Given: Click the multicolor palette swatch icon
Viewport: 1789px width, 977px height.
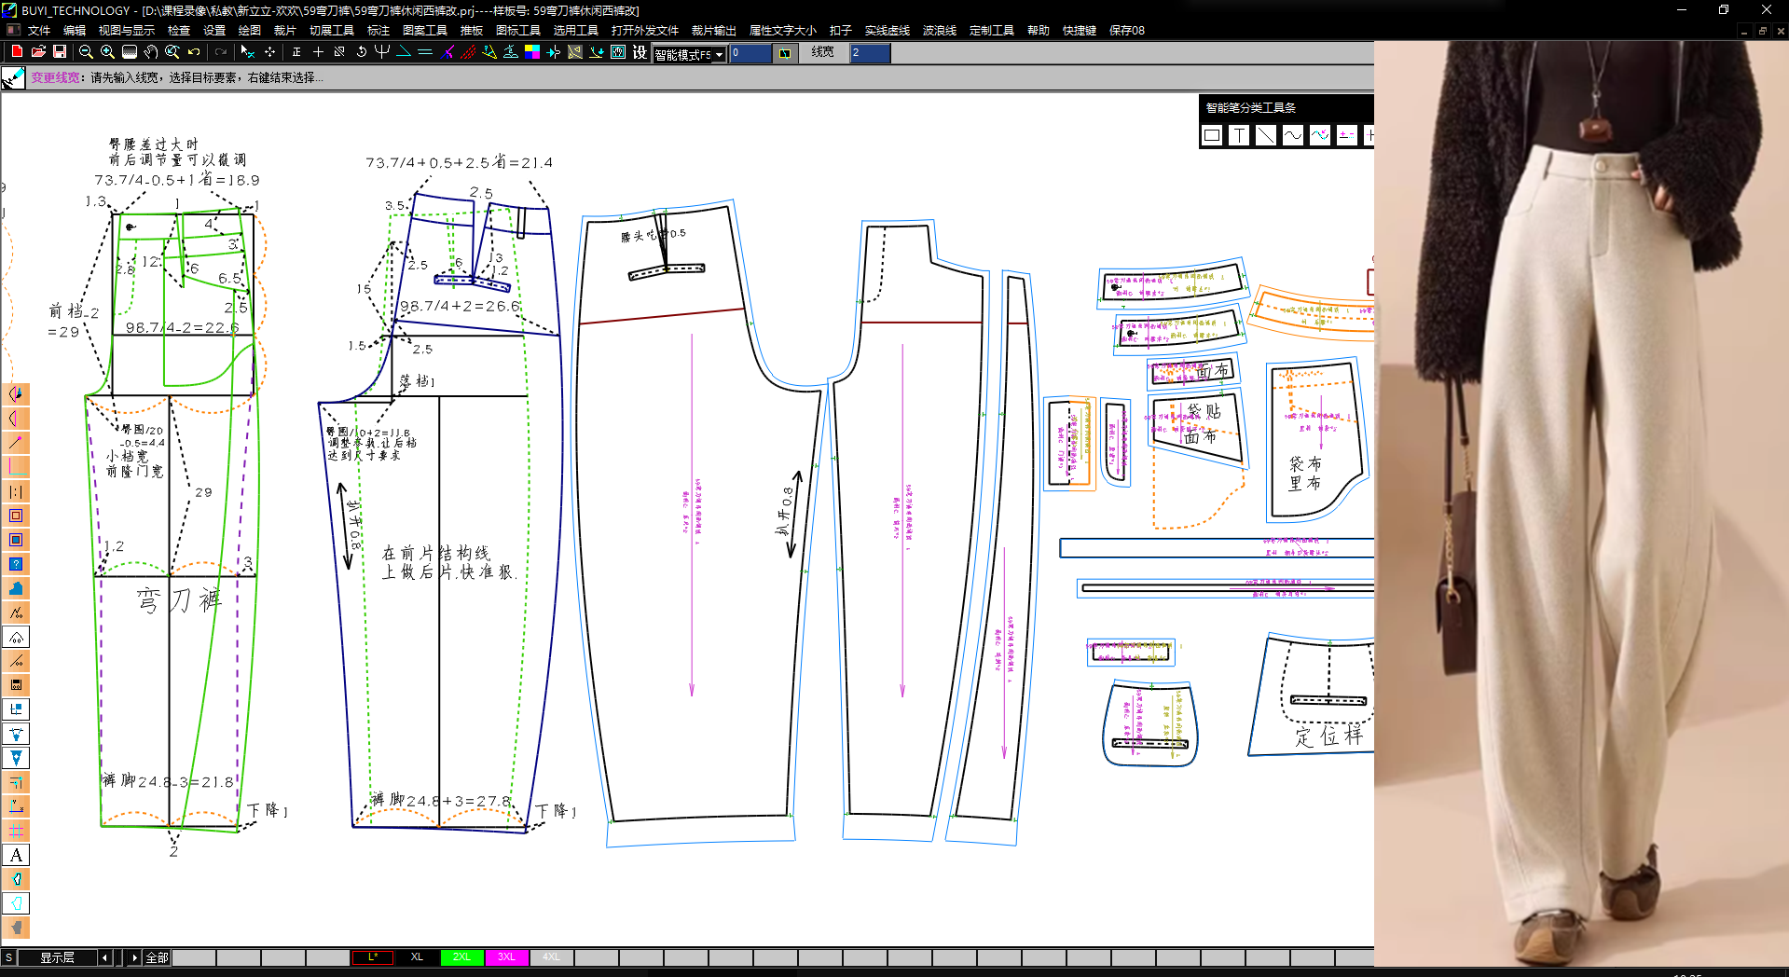Looking at the screenshot, I should tap(532, 52).
